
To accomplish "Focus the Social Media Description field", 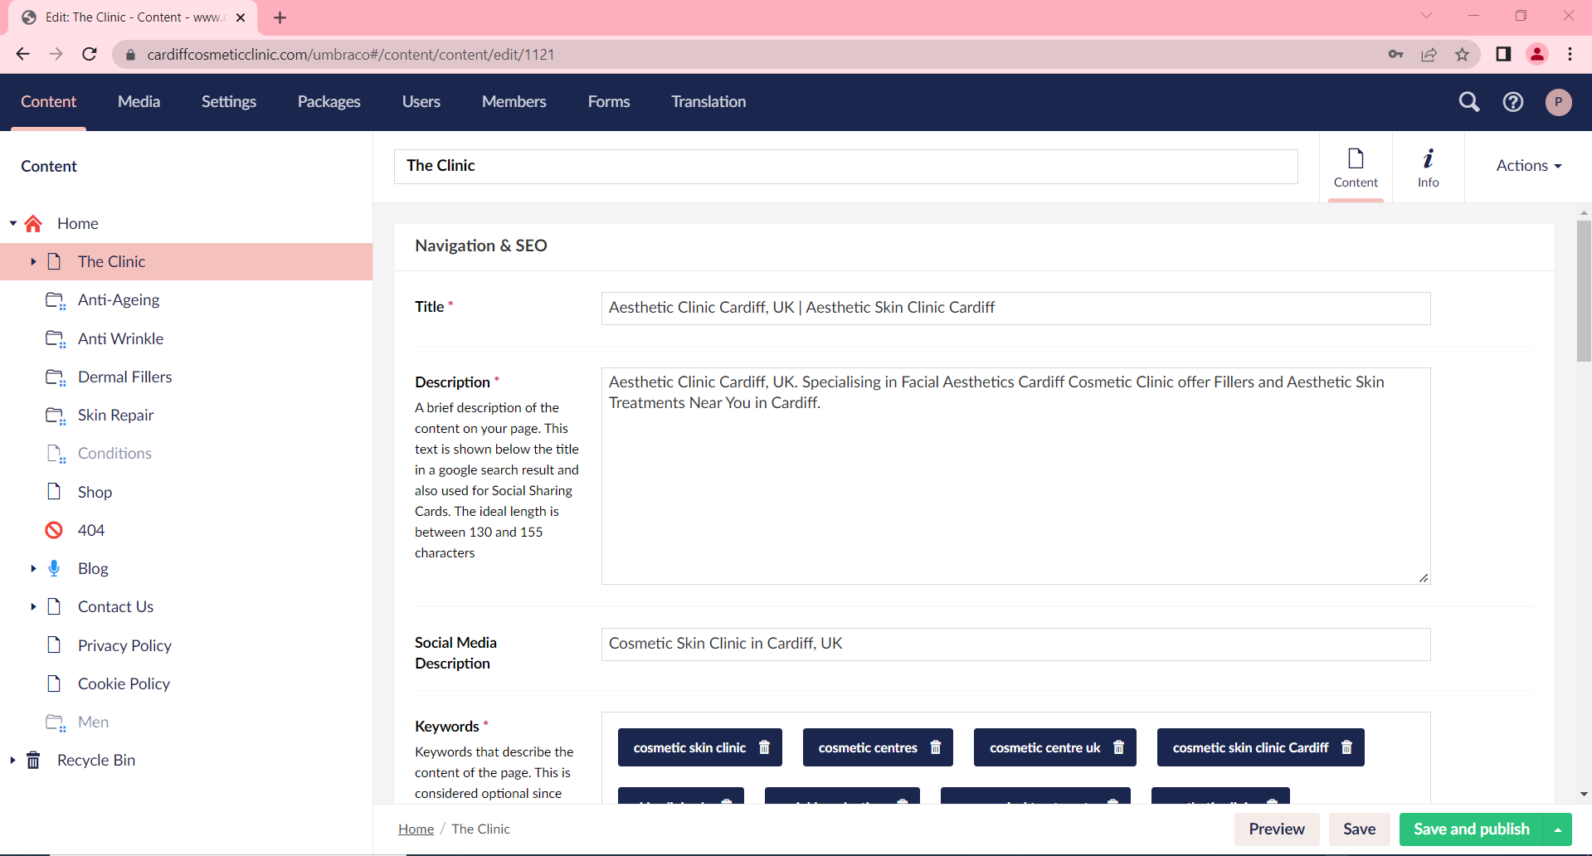I will pos(1015,644).
